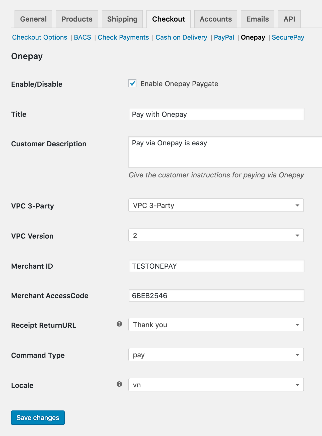
Task: Click the 'Title' field label
Action: point(19,114)
